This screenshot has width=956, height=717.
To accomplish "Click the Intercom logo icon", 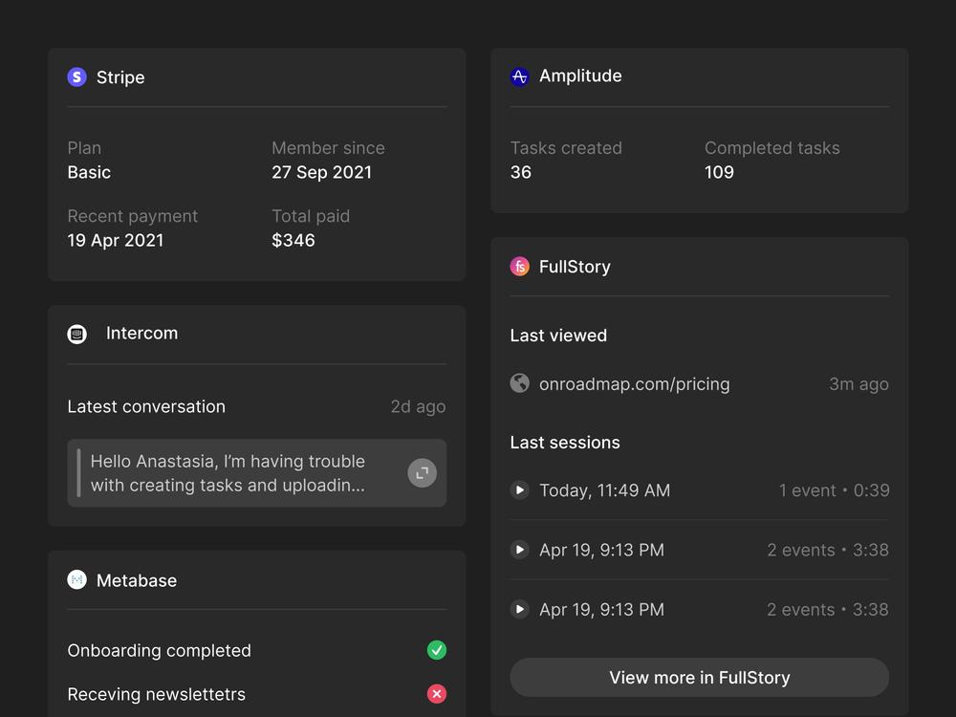I will pos(76,334).
